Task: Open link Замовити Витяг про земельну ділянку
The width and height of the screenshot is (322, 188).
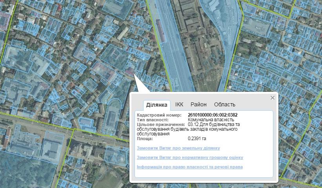Action: click(178, 148)
